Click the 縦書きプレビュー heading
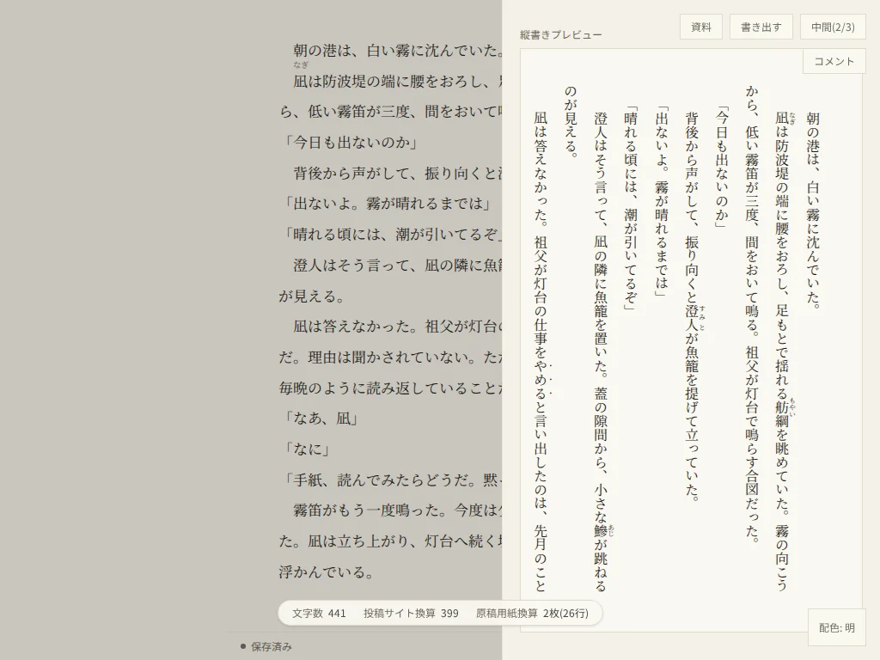This screenshot has width=880, height=660. pyautogui.click(x=560, y=34)
